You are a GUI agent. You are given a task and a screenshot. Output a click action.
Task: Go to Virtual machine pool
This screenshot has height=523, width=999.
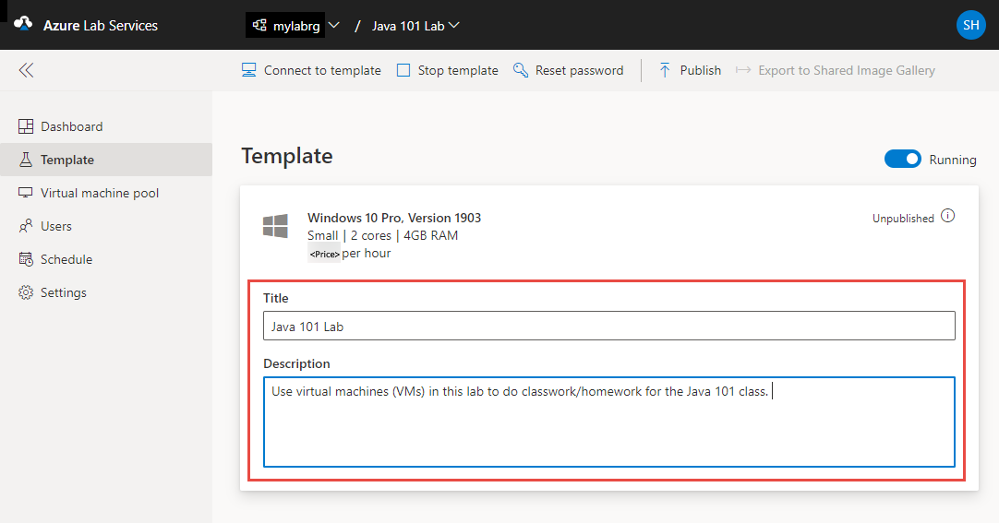tap(100, 193)
